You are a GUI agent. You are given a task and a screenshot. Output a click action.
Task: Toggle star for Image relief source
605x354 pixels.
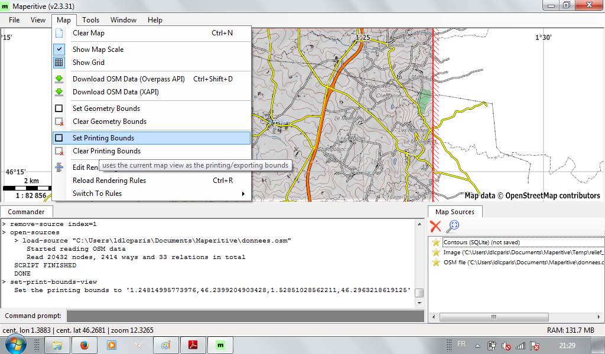click(x=436, y=253)
